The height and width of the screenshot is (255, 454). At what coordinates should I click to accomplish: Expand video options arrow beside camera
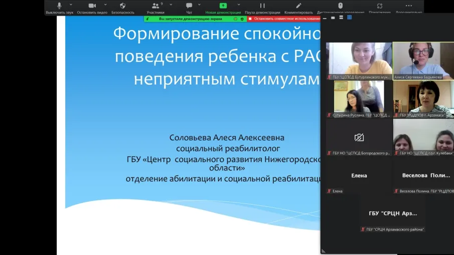(105, 5)
